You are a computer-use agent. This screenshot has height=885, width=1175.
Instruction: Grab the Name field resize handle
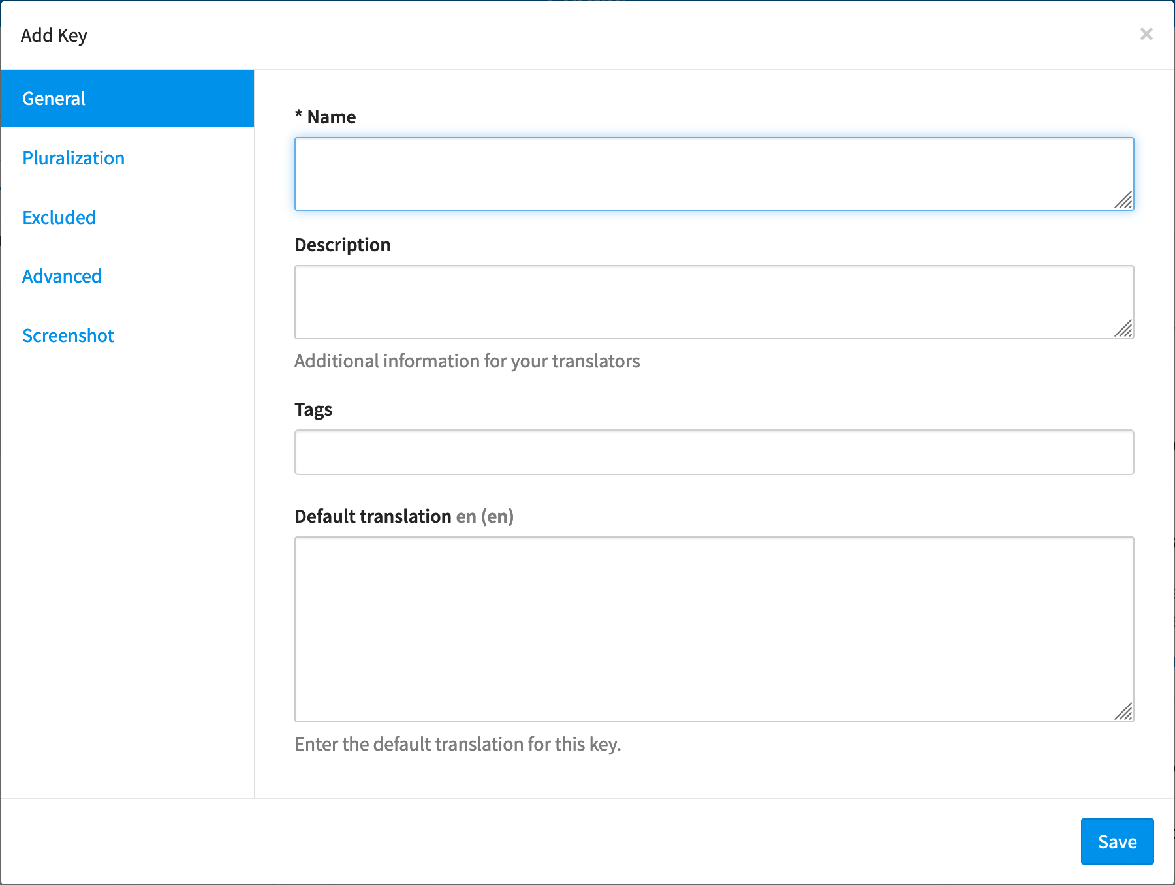coord(1123,200)
